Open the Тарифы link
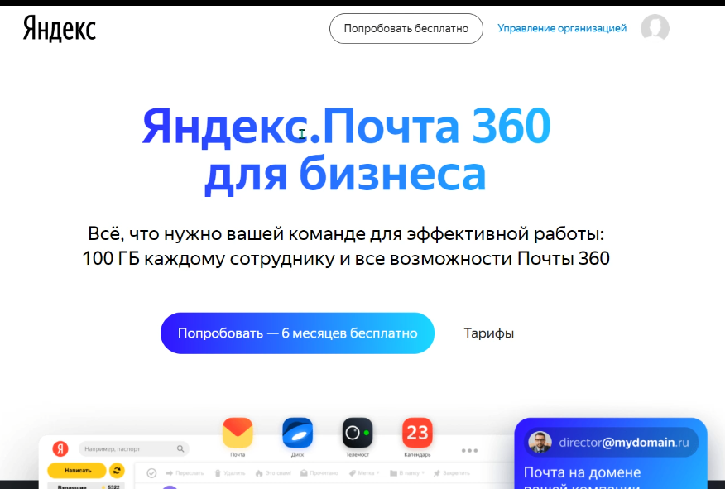 488,333
